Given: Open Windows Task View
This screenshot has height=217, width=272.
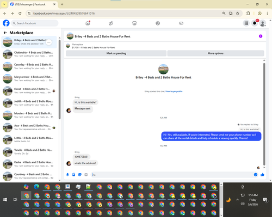Looking at the screenshot, I should pyautogui.click(x=15, y=200).
